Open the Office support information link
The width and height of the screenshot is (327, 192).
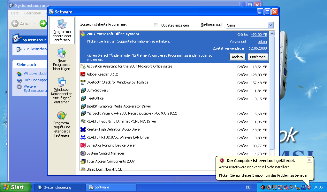pos(128,41)
